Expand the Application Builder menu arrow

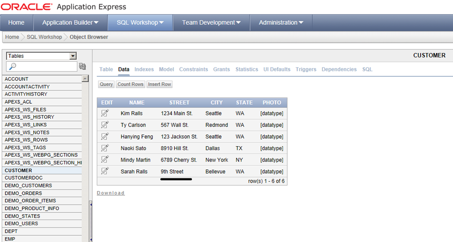click(96, 23)
